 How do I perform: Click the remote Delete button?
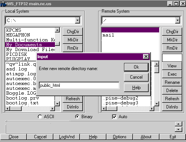coord(172,91)
